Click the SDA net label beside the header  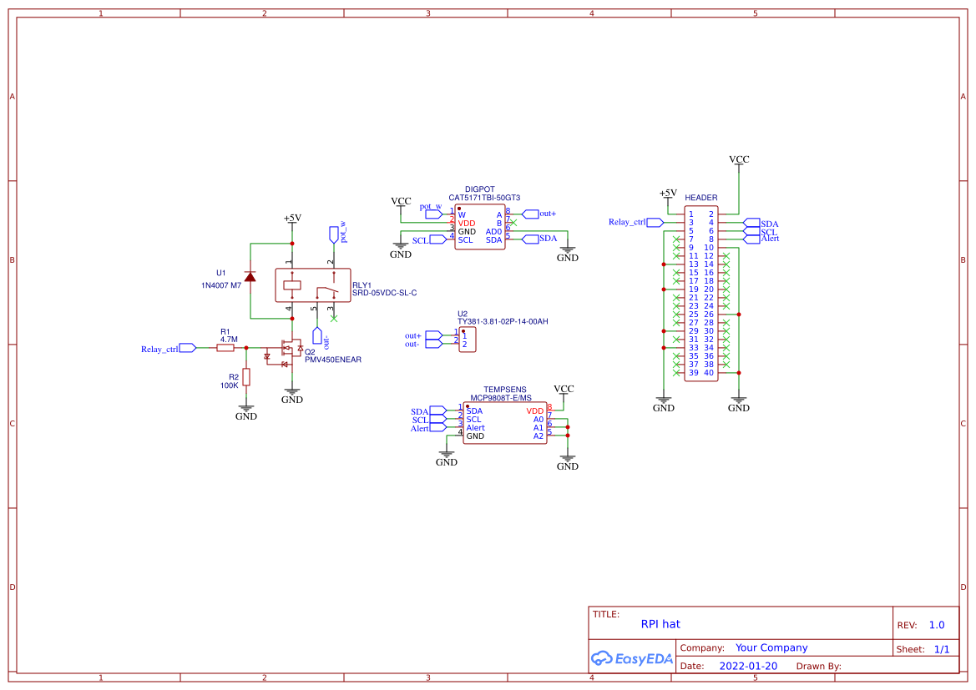point(766,224)
